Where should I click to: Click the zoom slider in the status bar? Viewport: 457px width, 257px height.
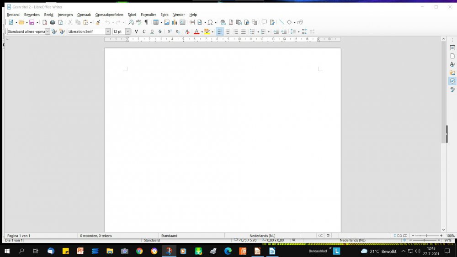[x=426, y=236]
